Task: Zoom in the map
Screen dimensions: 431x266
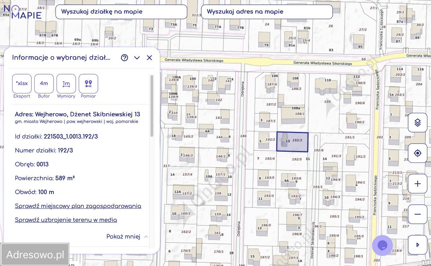Action: pos(418,184)
